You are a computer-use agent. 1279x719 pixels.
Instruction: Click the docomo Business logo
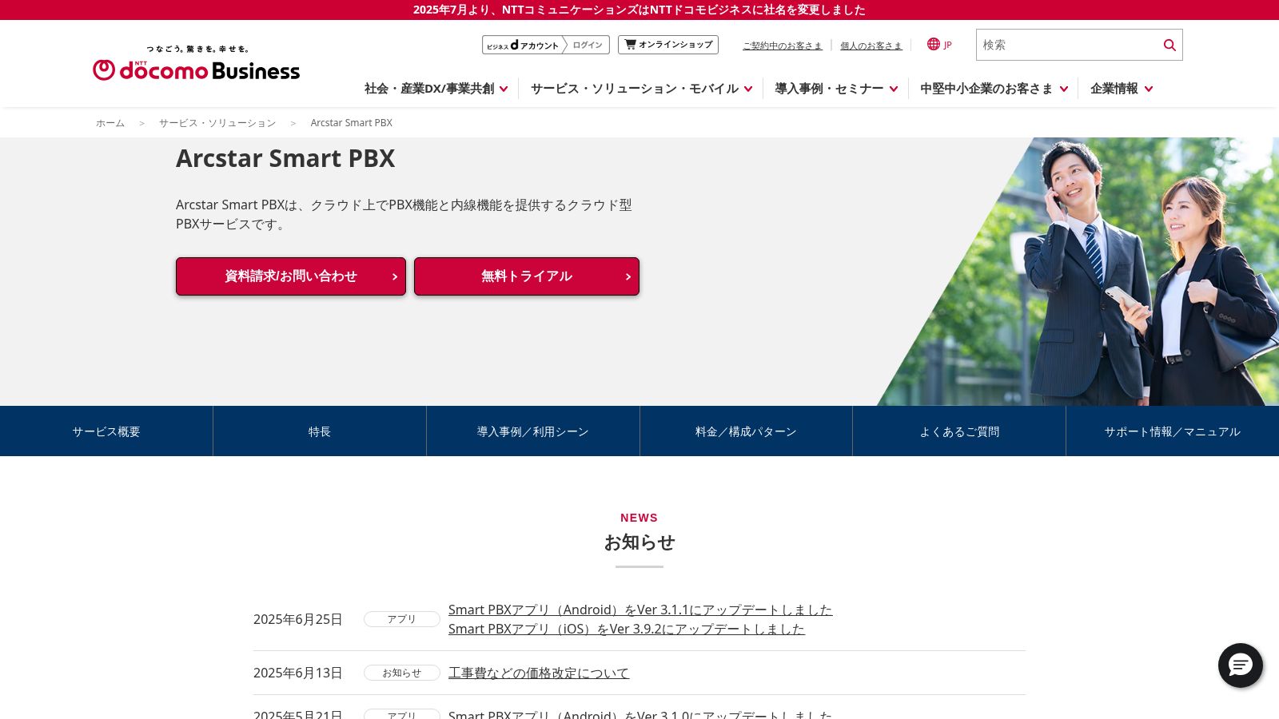point(196,63)
